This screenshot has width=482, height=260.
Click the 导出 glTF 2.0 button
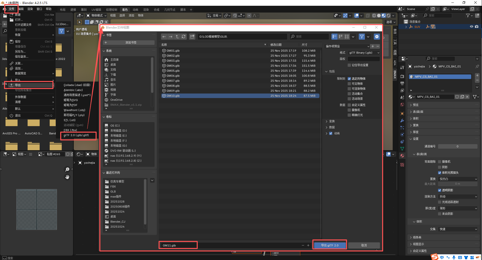pos(330,245)
